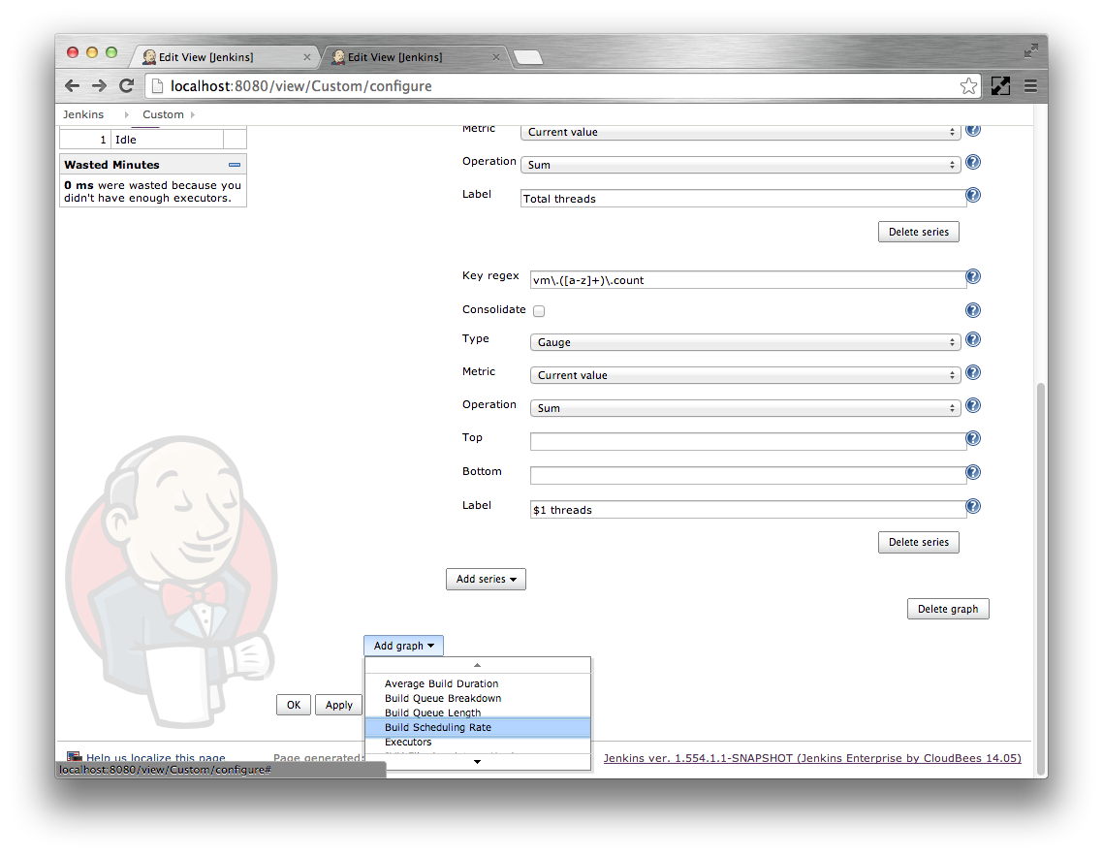Close the second Edit View tab
1103x855 pixels.
point(496,57)
